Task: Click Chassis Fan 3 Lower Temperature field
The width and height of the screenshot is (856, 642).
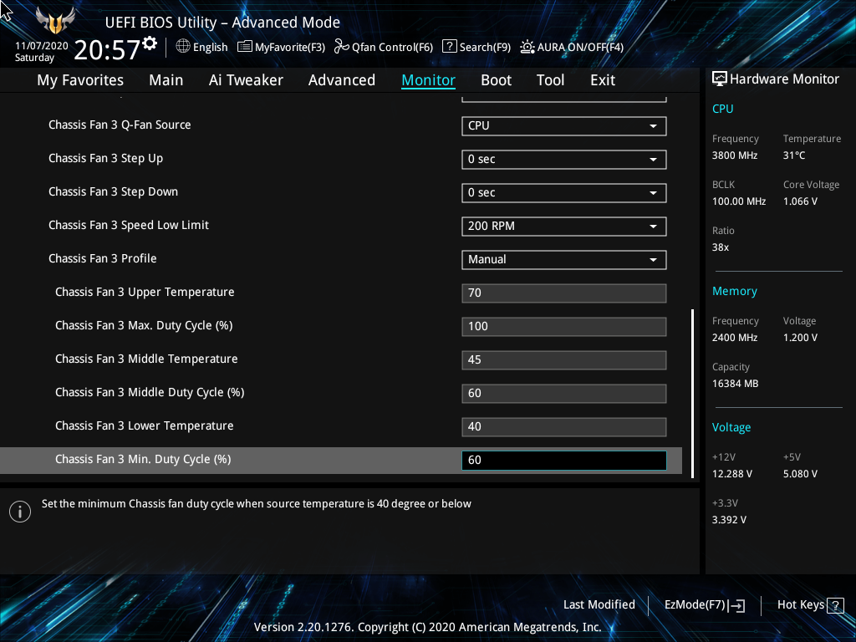Action: click(564, 427)
